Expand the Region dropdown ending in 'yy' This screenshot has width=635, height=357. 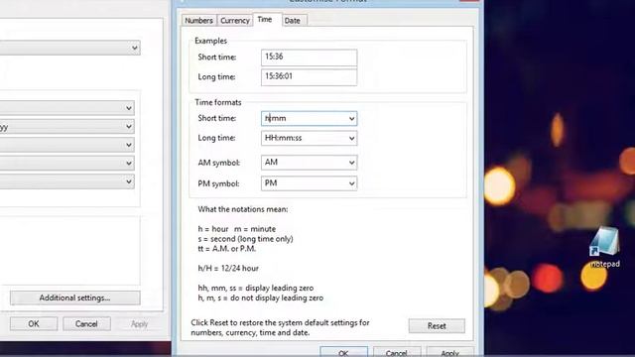click(129, 127)
